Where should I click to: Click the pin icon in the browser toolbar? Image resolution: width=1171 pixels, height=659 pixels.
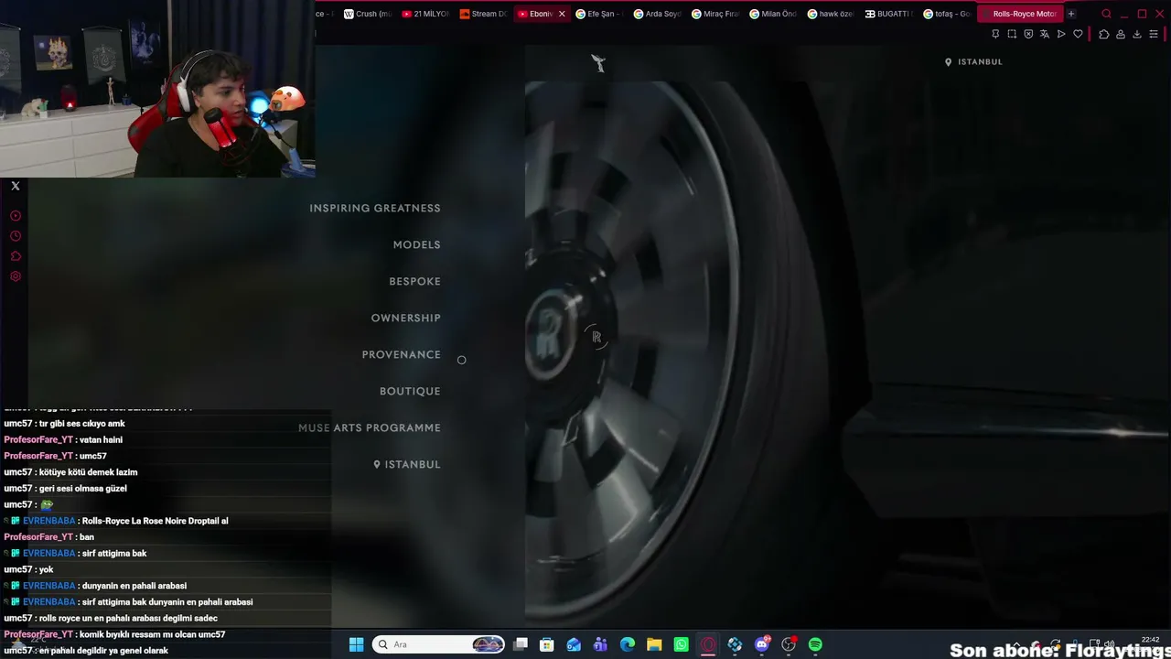pyautogui.click(x=995, y=34)
